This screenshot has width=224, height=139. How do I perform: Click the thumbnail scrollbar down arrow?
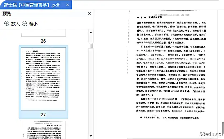[x=91, y=136]
